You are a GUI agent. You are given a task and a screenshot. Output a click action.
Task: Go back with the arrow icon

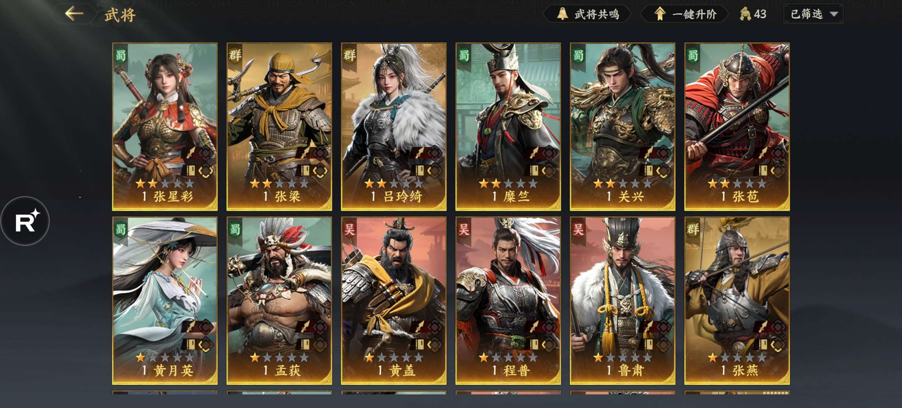click(74, 14)
